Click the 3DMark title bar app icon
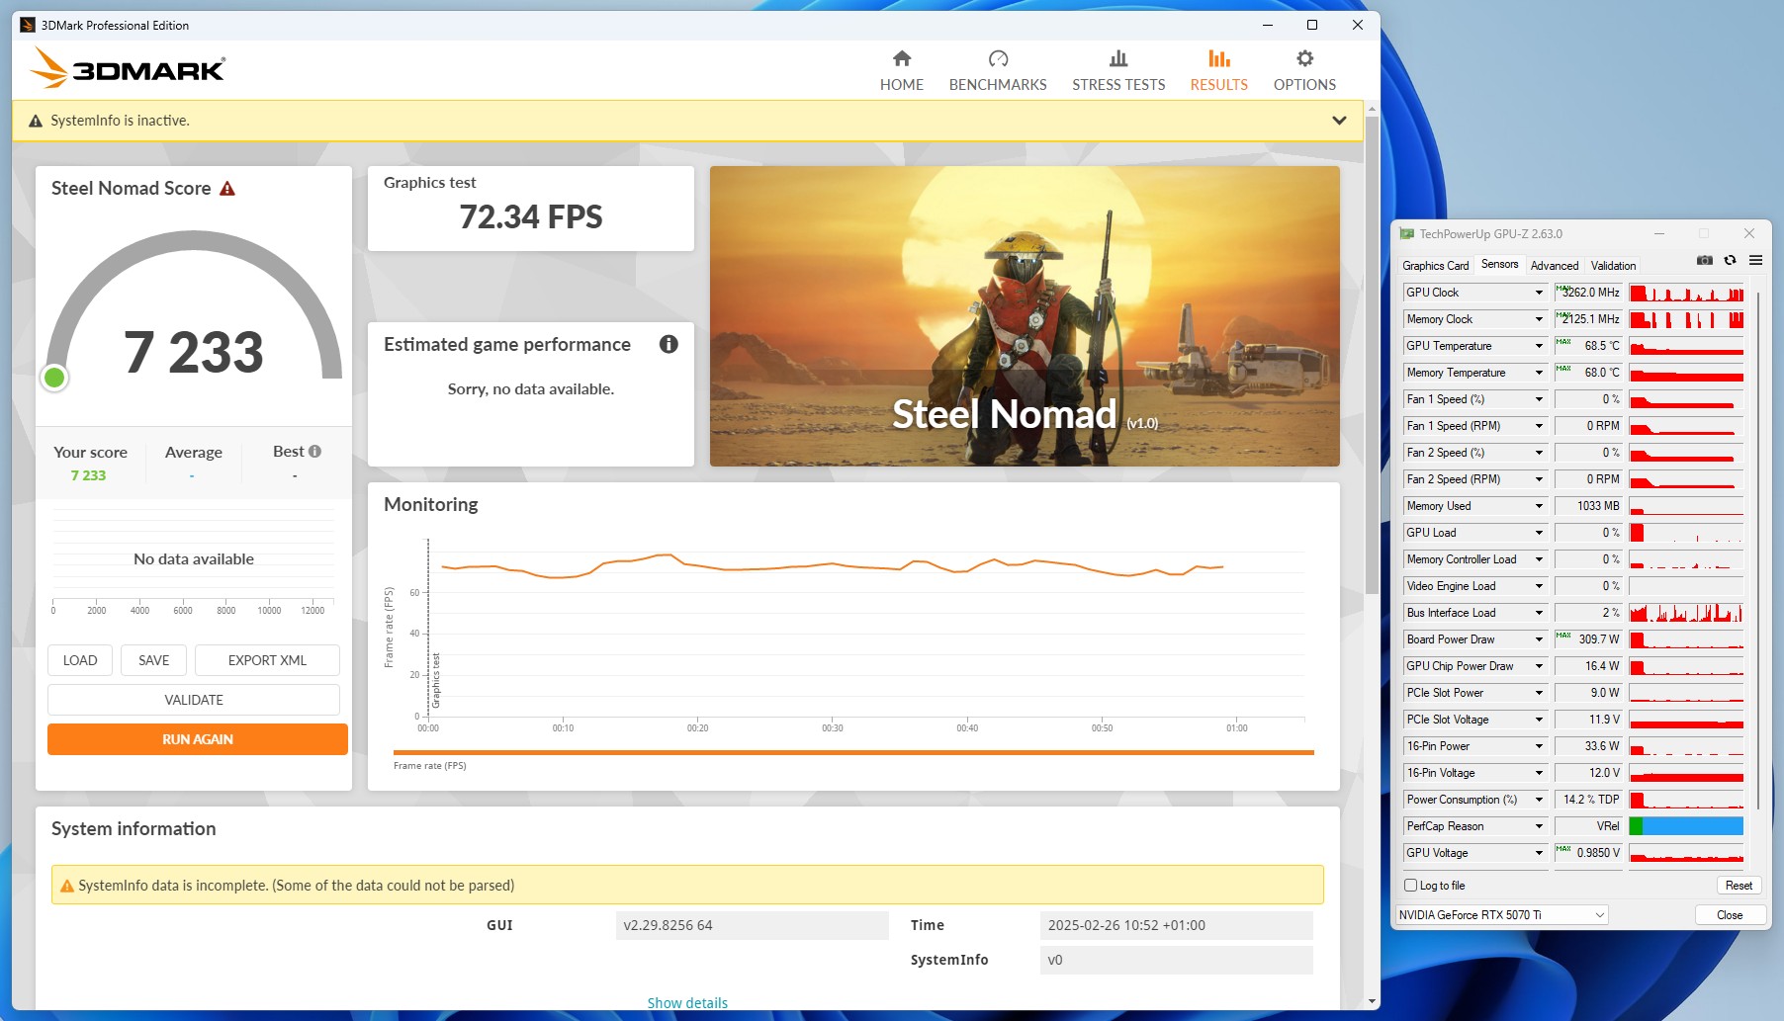This screenshot has height=1021, width=1784. click(28, 25)
